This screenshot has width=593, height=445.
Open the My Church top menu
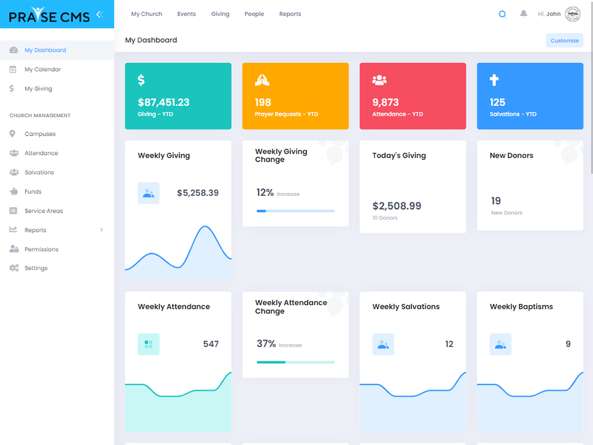coord(147,14)
